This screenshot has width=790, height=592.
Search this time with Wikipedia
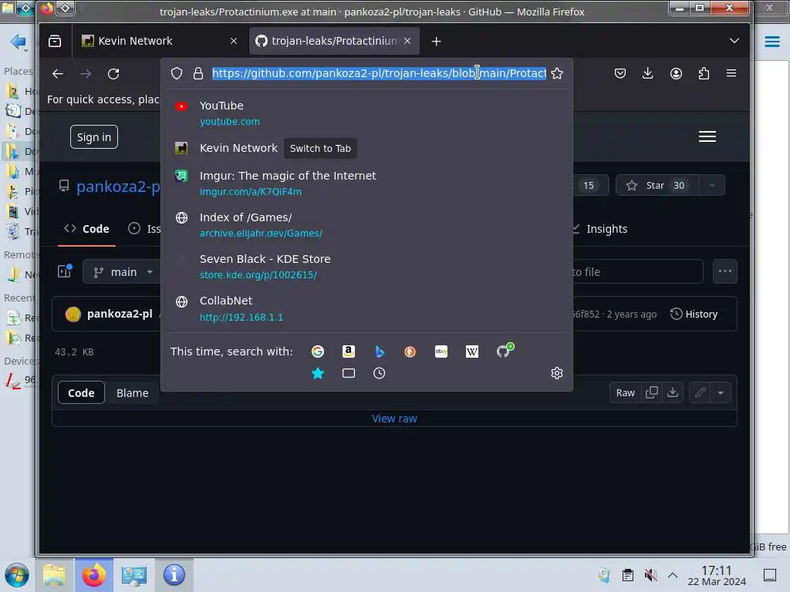[x=472, y=351]
